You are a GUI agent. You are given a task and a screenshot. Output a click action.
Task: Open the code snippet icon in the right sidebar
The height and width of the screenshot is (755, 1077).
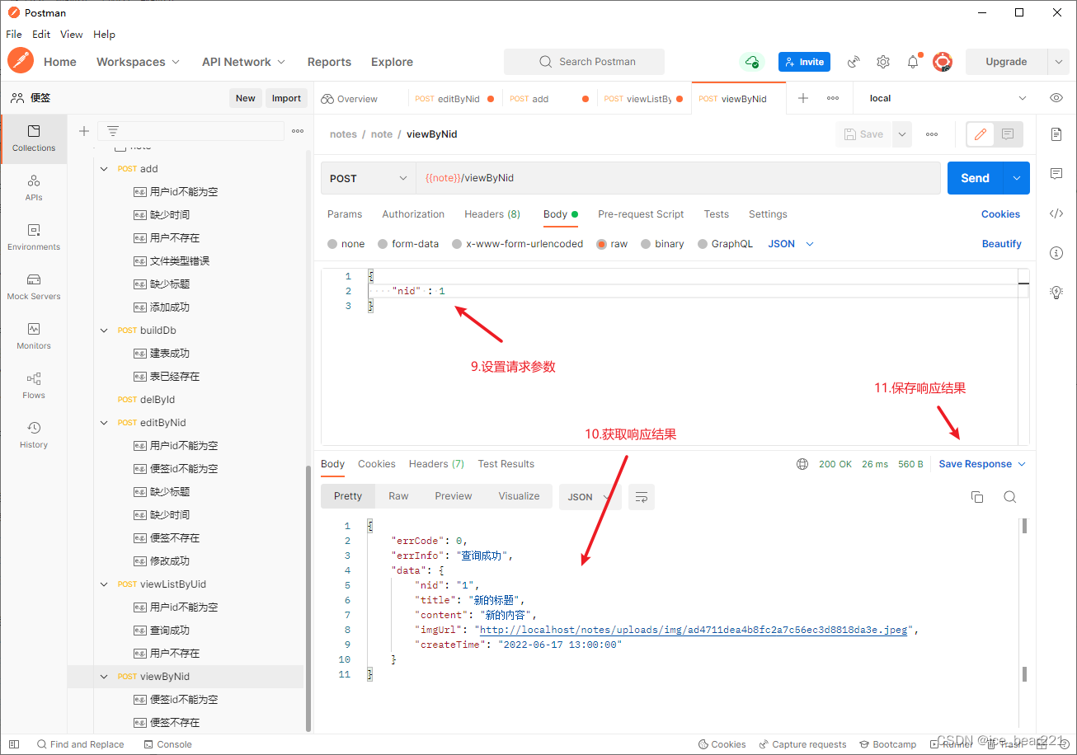tap(1056, 213)
